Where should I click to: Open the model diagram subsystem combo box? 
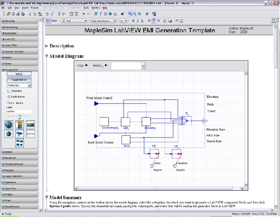128,66
